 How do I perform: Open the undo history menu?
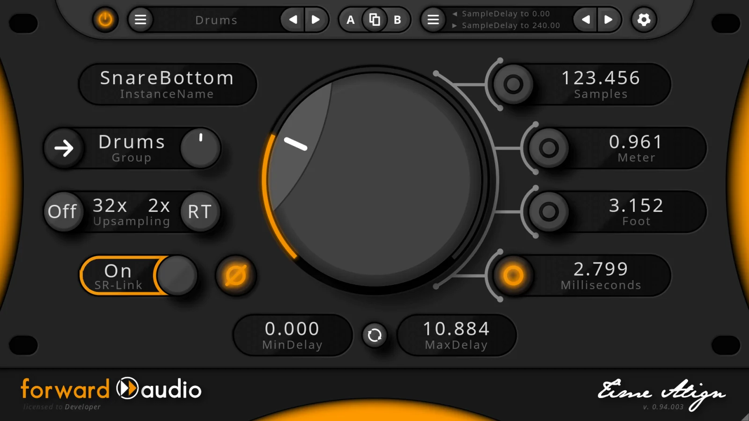tap(432, 20)
